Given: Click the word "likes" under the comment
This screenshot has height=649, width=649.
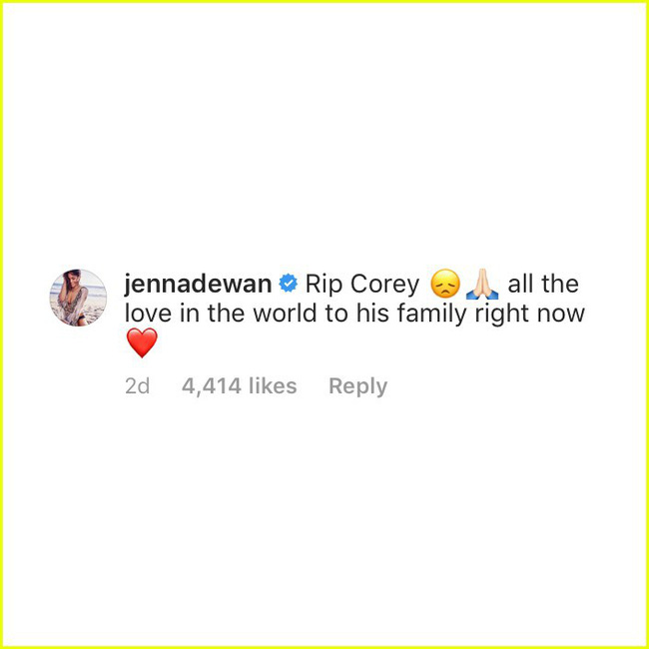Looking at the screenshot, I should [x=273, y=386].
